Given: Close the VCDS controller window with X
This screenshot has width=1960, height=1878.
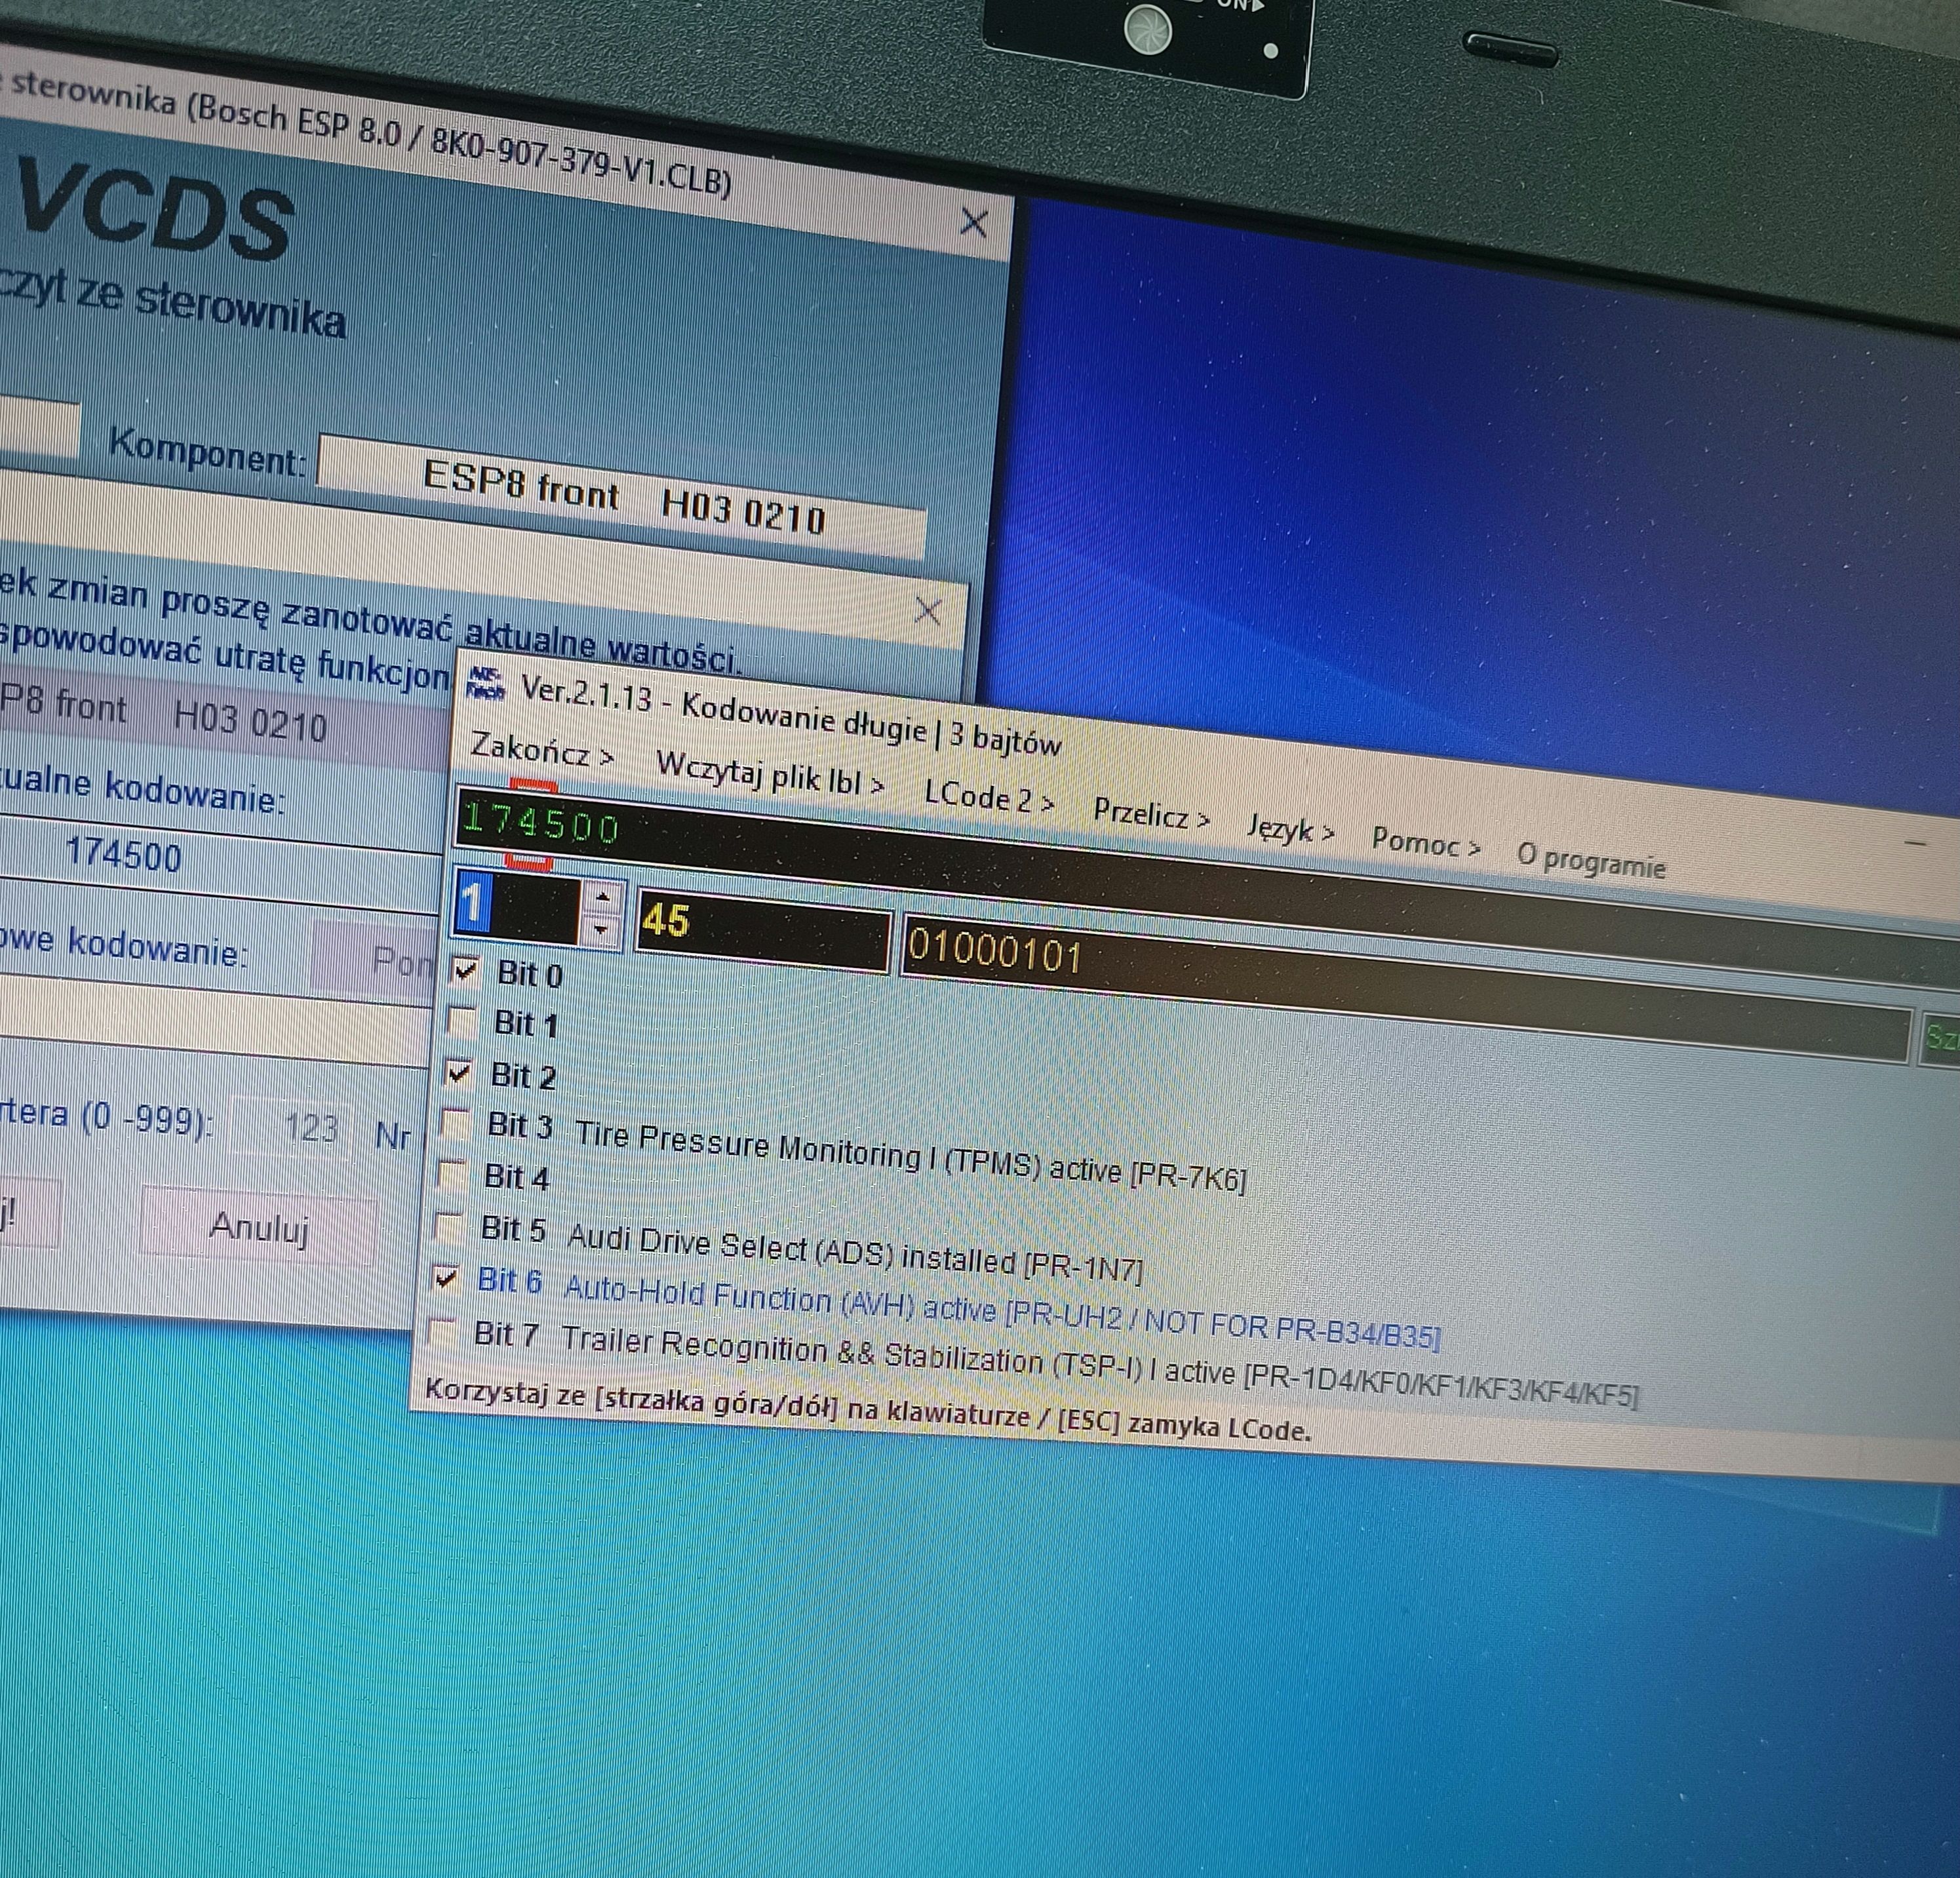Looking at the screenshot, I should 974,222.
